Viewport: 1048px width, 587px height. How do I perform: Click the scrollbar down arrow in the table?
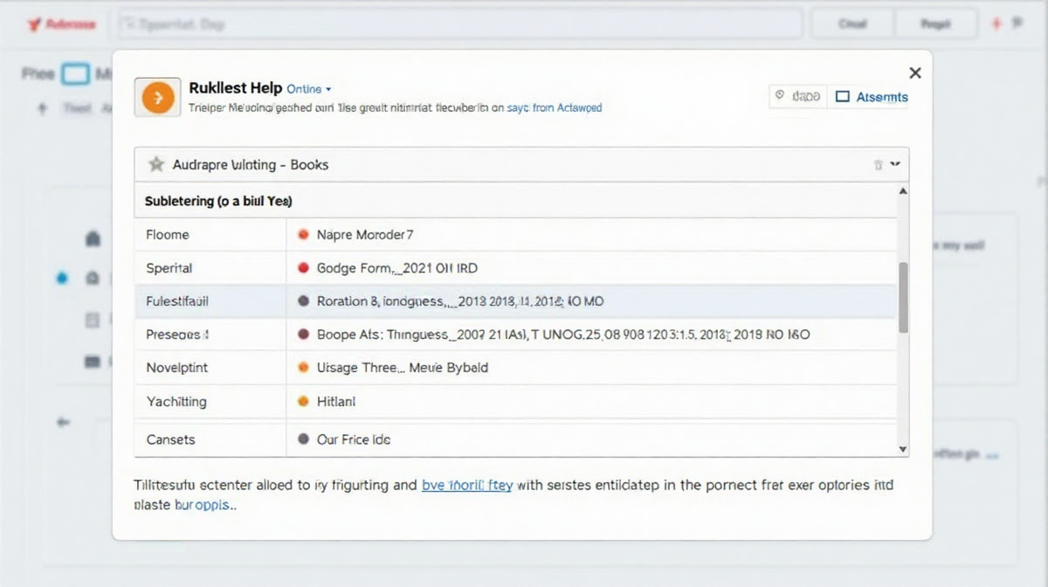[903, 448]
